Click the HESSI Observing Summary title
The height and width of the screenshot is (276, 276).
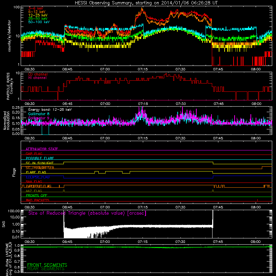pyautogui.click(x=146, y=3)
